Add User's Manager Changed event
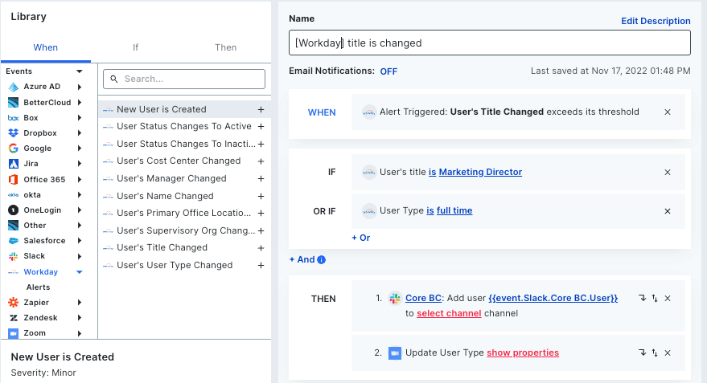This screenshot has height=383, width=707. [261, 179]
